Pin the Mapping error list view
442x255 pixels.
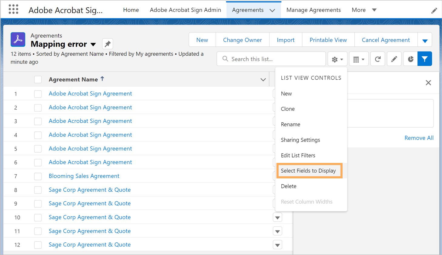[x=107, y=44]
